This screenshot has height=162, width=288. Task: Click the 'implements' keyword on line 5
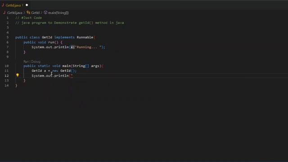coord(64,37)
